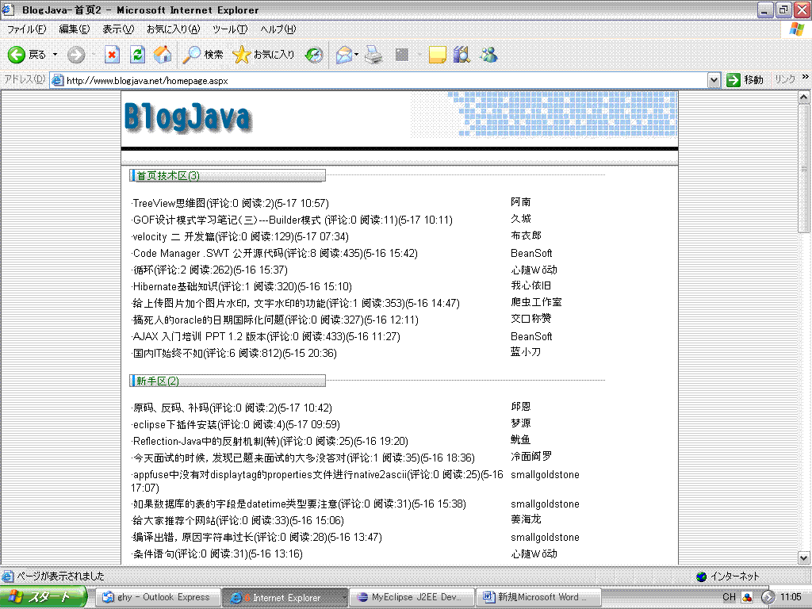812x609 pixels.
Task: Open the AJAX 入门培训 PPT 1.2 版本 post
Action: pyautogui.click(x=266, y=336)
